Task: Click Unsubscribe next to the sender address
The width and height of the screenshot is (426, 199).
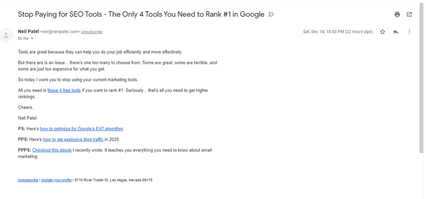Action: tap(92, 32)
